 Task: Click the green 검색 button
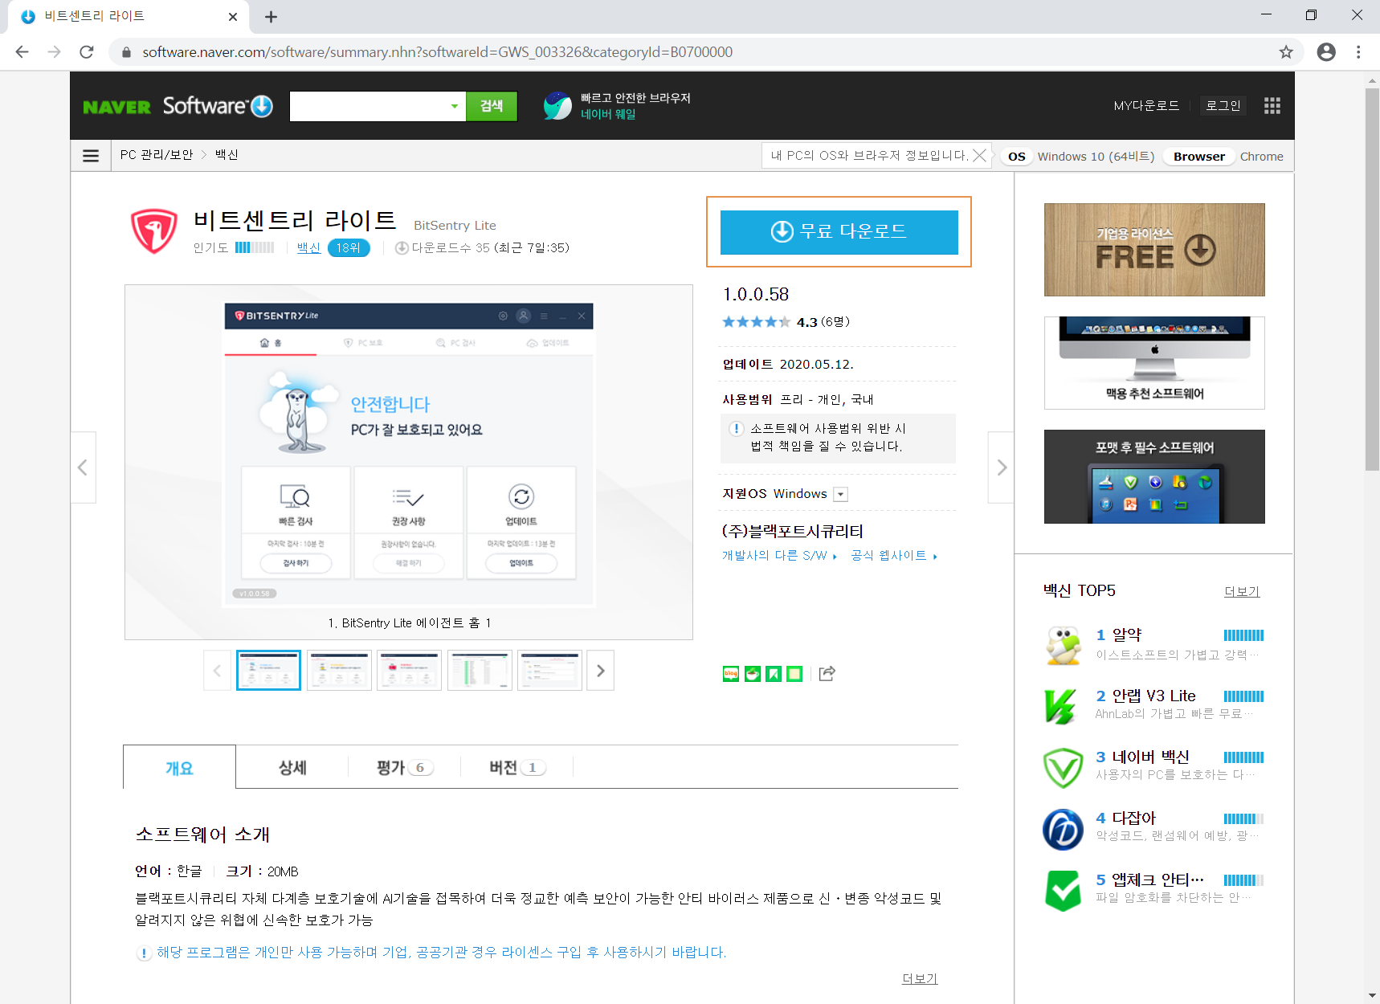click(x=491, y=106)
